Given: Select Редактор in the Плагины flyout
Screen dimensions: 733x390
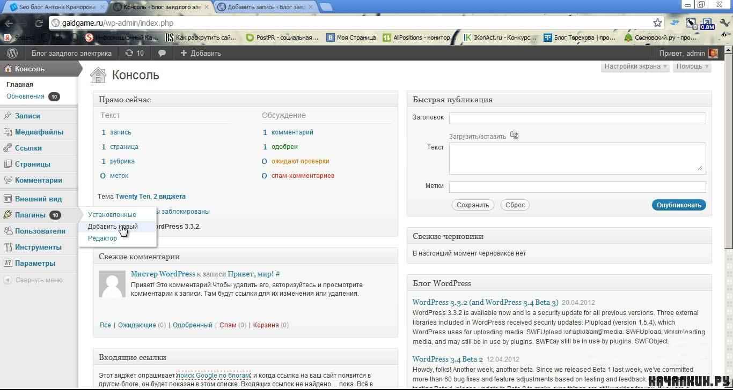Looking at the screenshot, I should (102, 238).
